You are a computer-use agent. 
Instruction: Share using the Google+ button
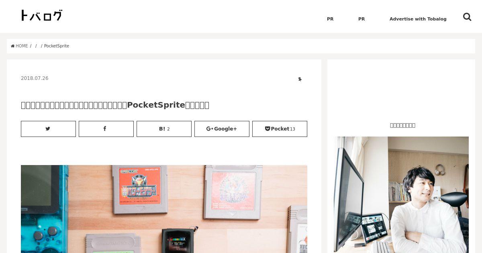(222, 129)
